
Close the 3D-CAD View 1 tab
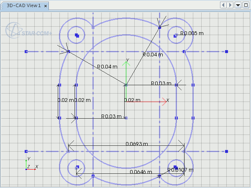pos(46,5)
